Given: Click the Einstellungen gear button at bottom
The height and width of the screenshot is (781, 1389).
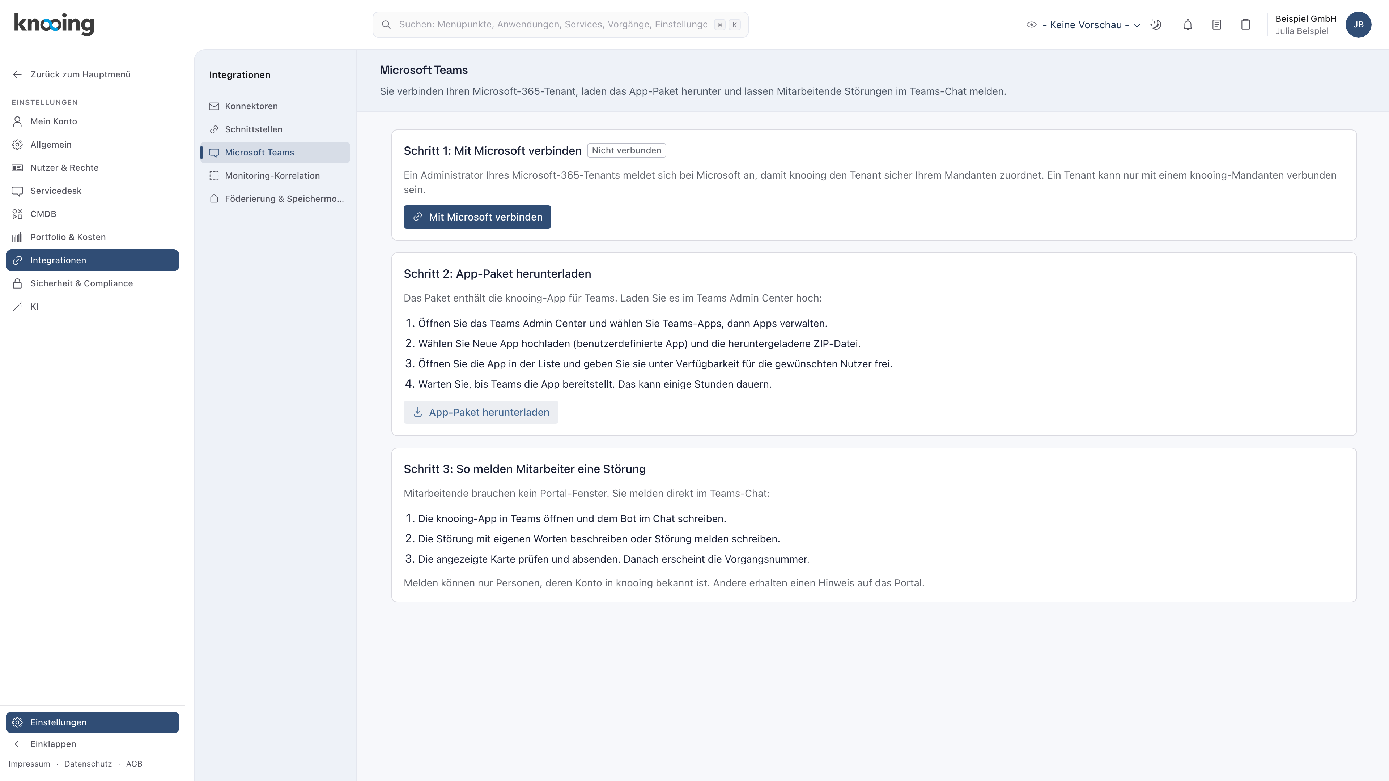Looking at the screenshot, I should pos(92,722).
